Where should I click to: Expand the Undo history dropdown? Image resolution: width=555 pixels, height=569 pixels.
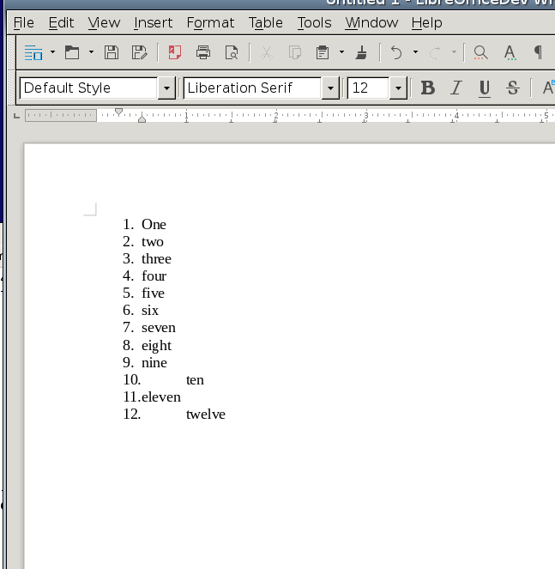(415, 52)
